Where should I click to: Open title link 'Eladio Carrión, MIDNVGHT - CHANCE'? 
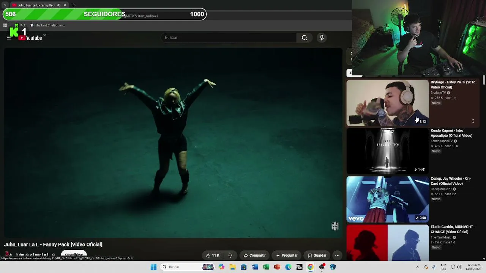[x=453, y=229]
